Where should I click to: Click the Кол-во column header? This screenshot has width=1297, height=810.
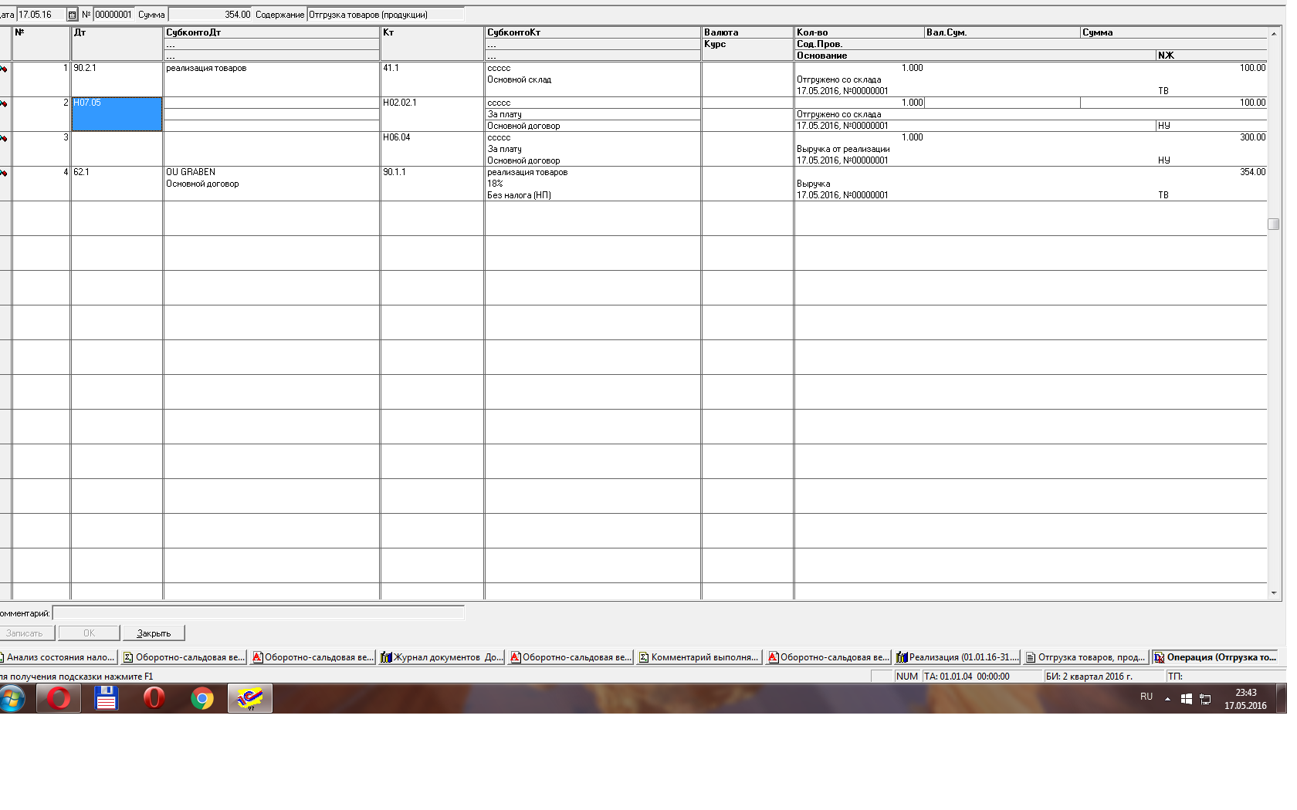coord(859,32)
